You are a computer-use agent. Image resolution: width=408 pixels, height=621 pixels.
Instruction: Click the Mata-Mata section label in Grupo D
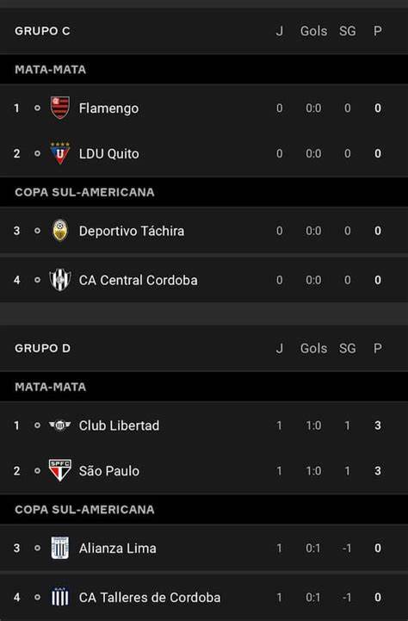pos(50,387)
